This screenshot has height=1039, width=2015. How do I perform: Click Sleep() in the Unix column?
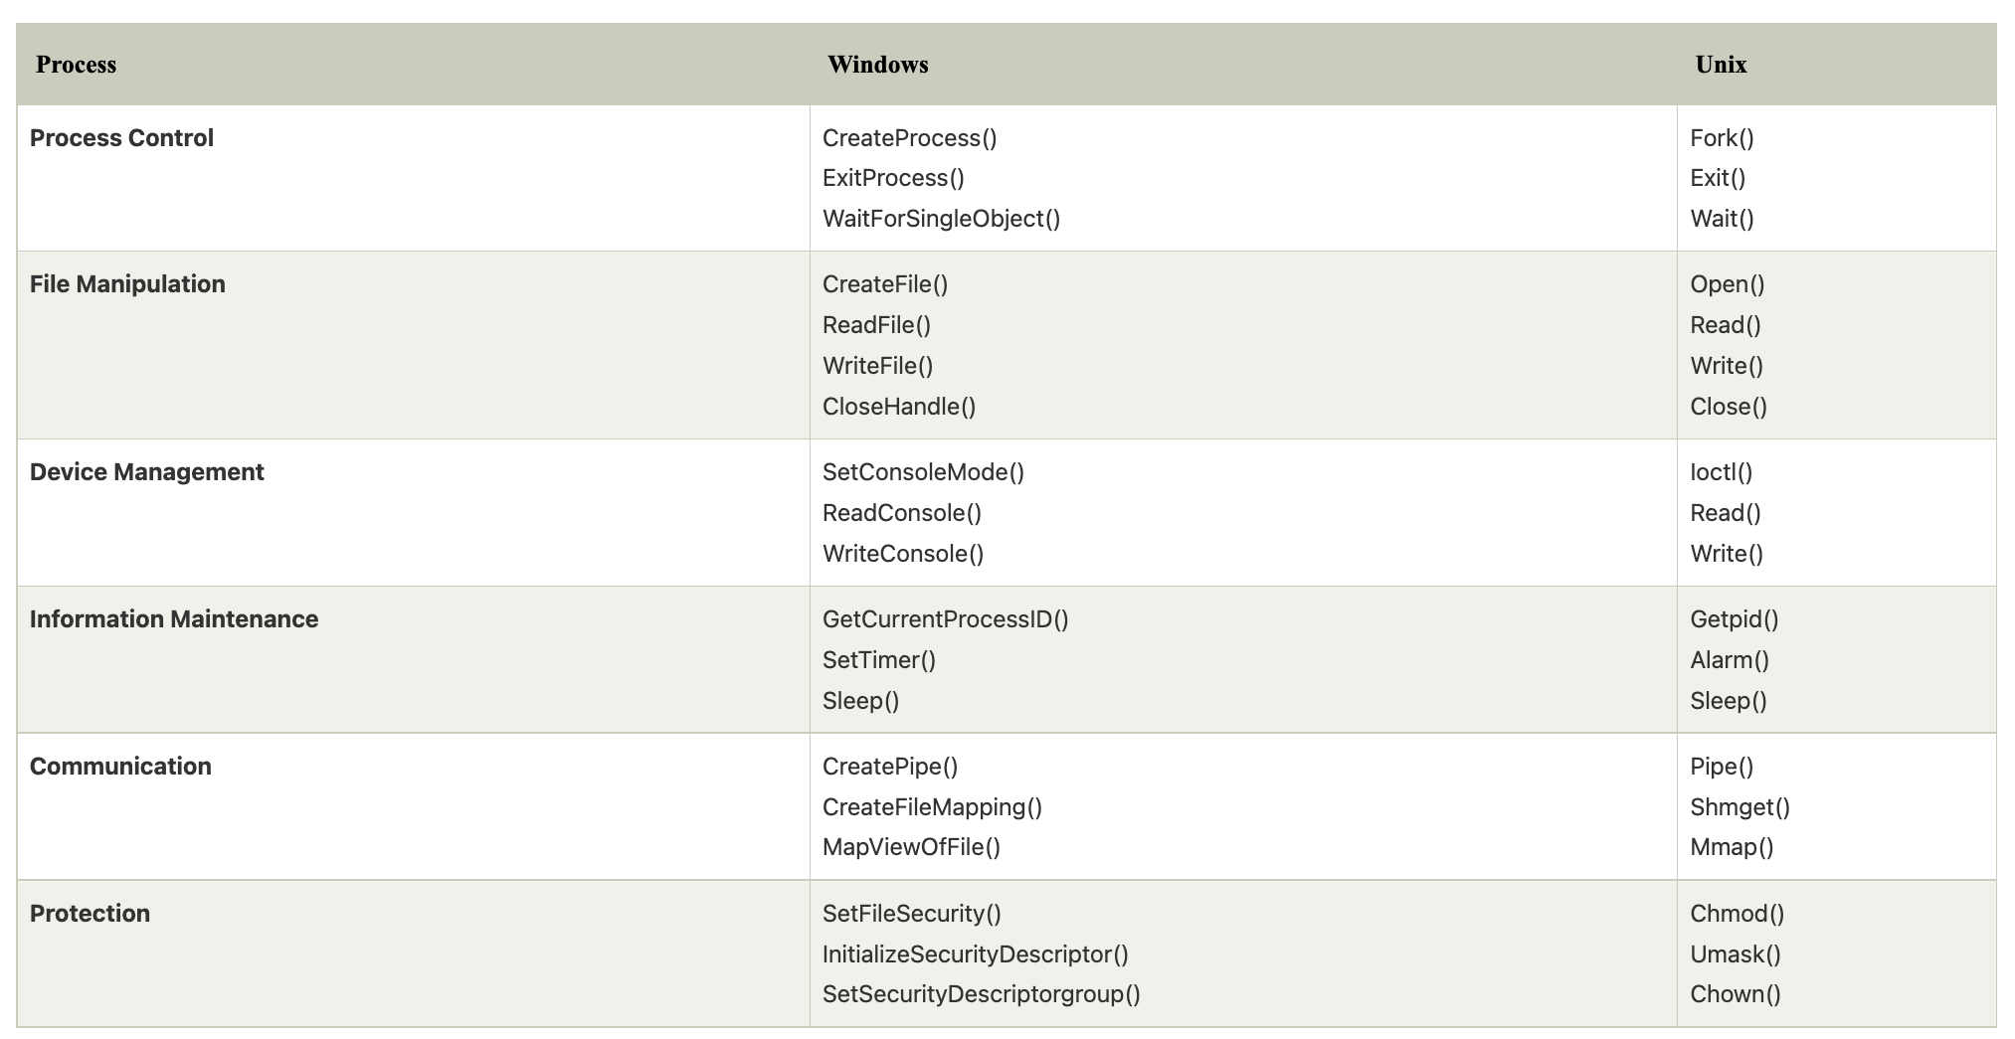click(x=1729, y=701)
